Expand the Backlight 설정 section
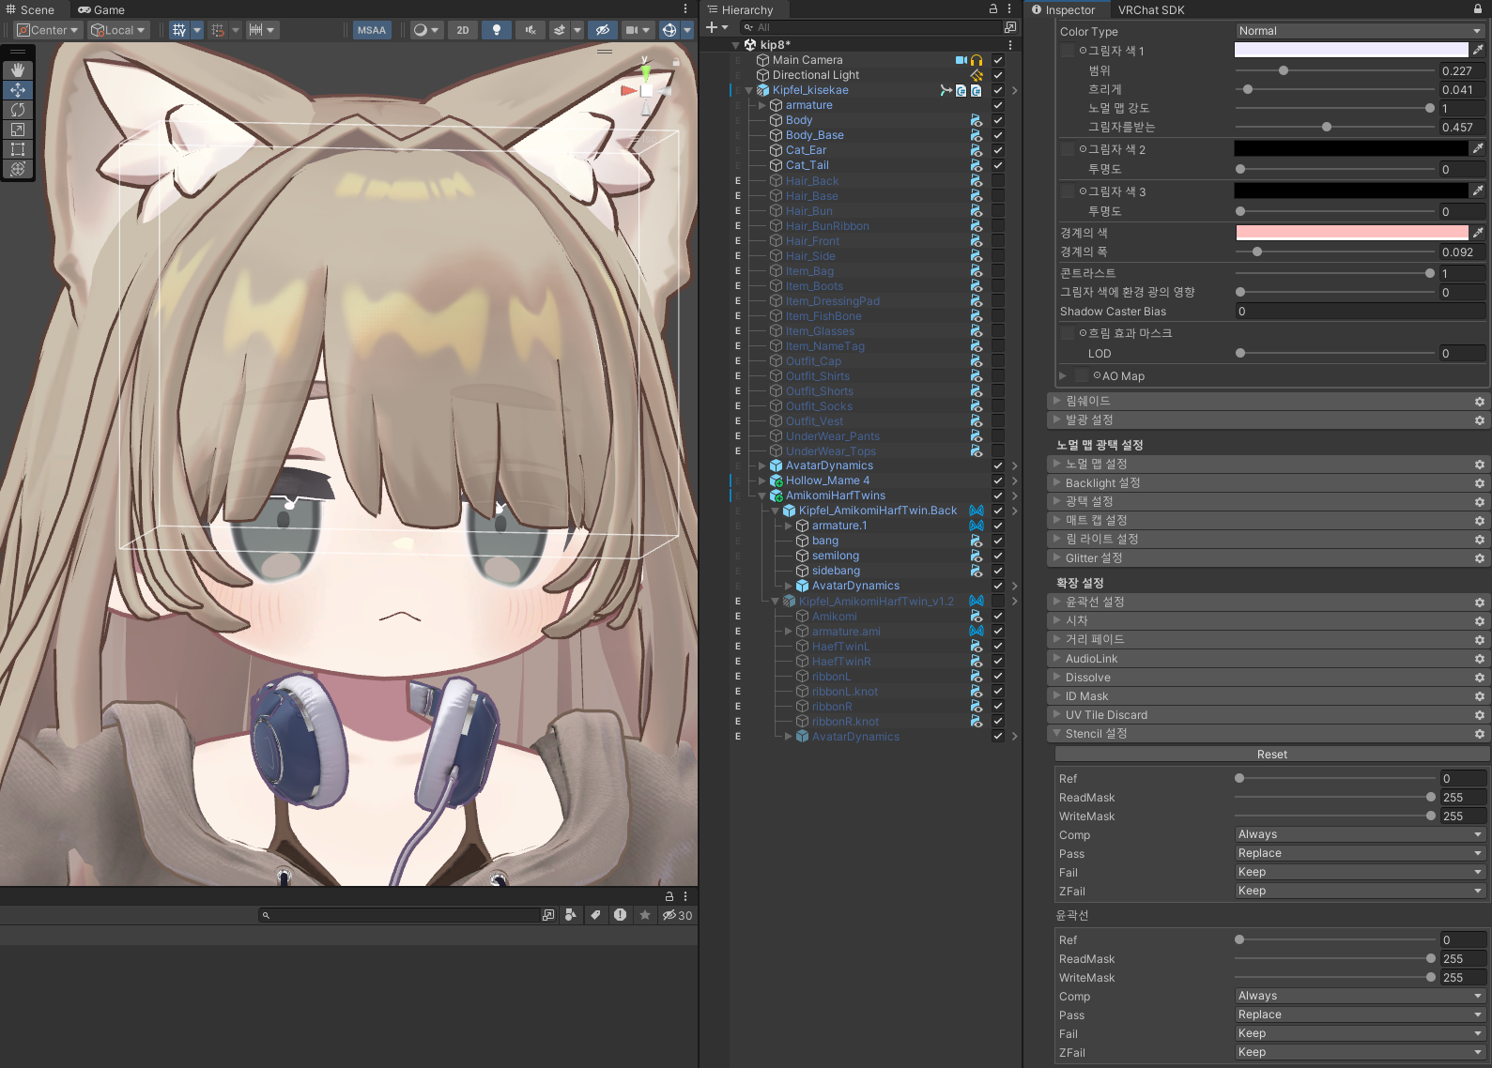Image resolution: width=1492 pixels, height=1068 pixels. tap(1057, 482)
